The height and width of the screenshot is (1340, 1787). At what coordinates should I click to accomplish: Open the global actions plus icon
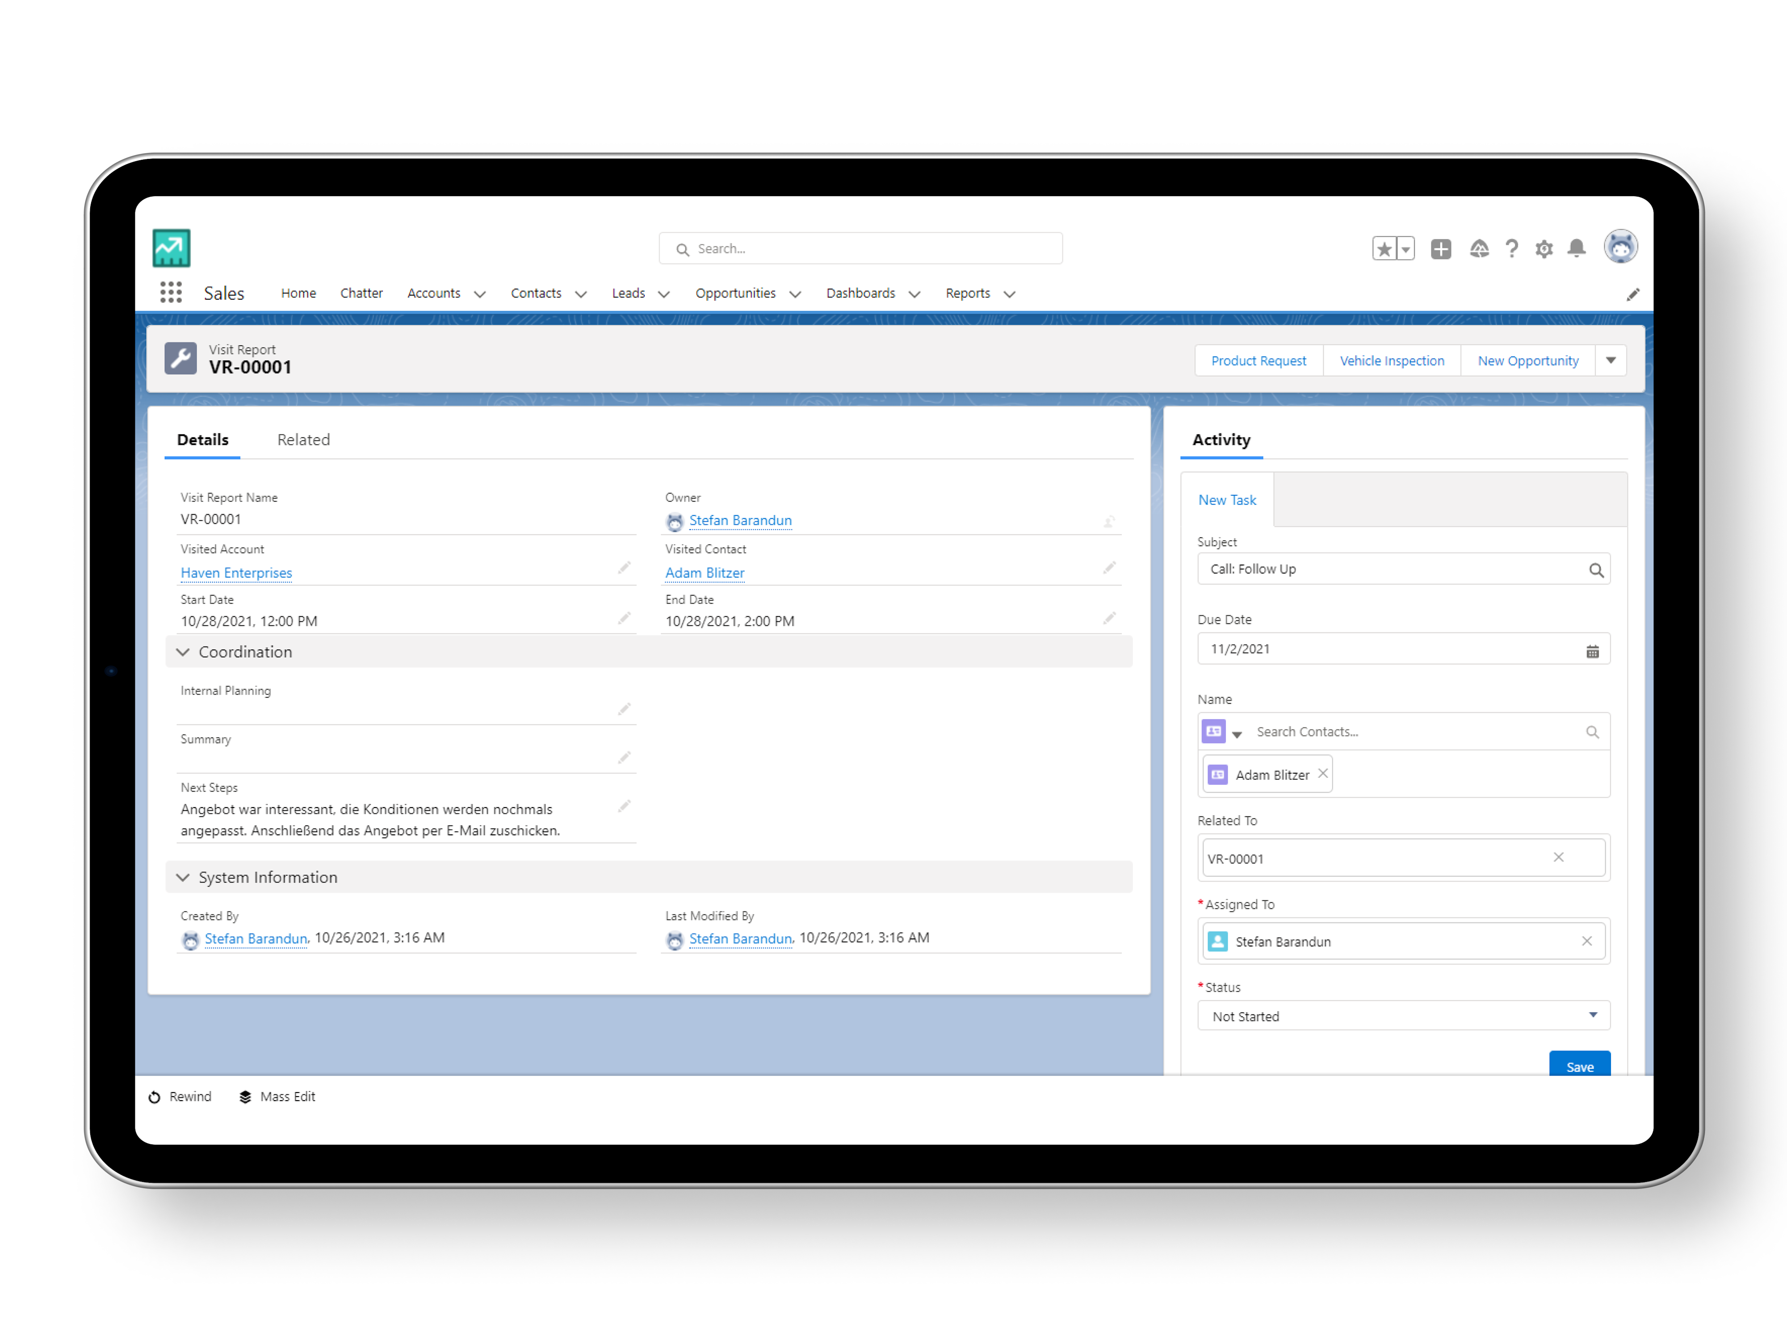click(x=1440, y=249)
